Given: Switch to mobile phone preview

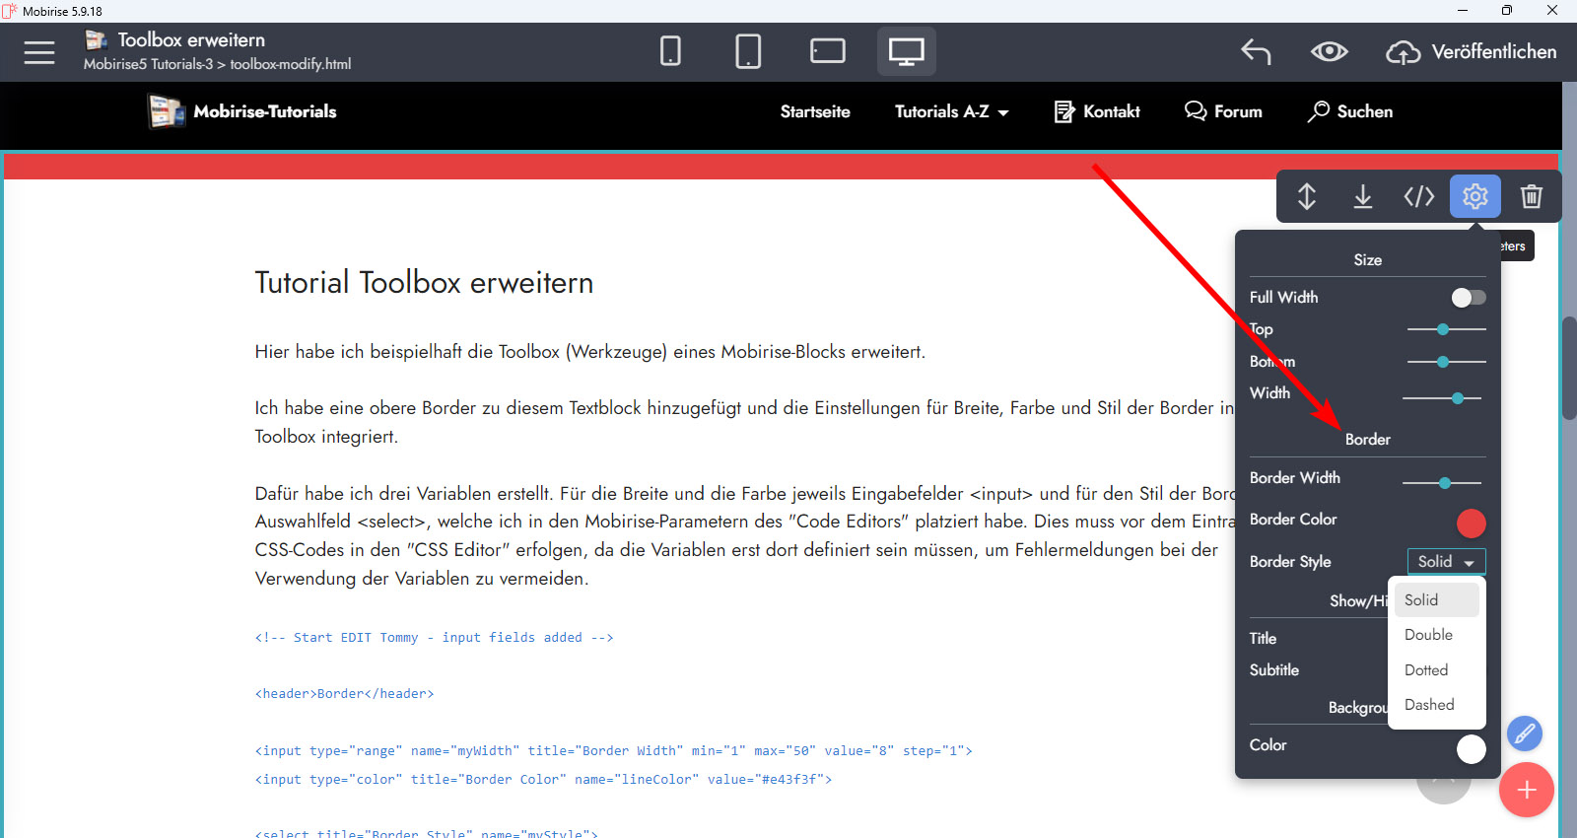Looking at the screenshot, I should pyautogui.click(x=670, y=51).
